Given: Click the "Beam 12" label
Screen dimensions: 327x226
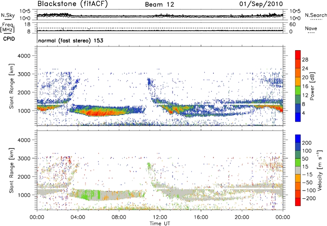Looking at the screenshot, I should [x=159, y=4].
